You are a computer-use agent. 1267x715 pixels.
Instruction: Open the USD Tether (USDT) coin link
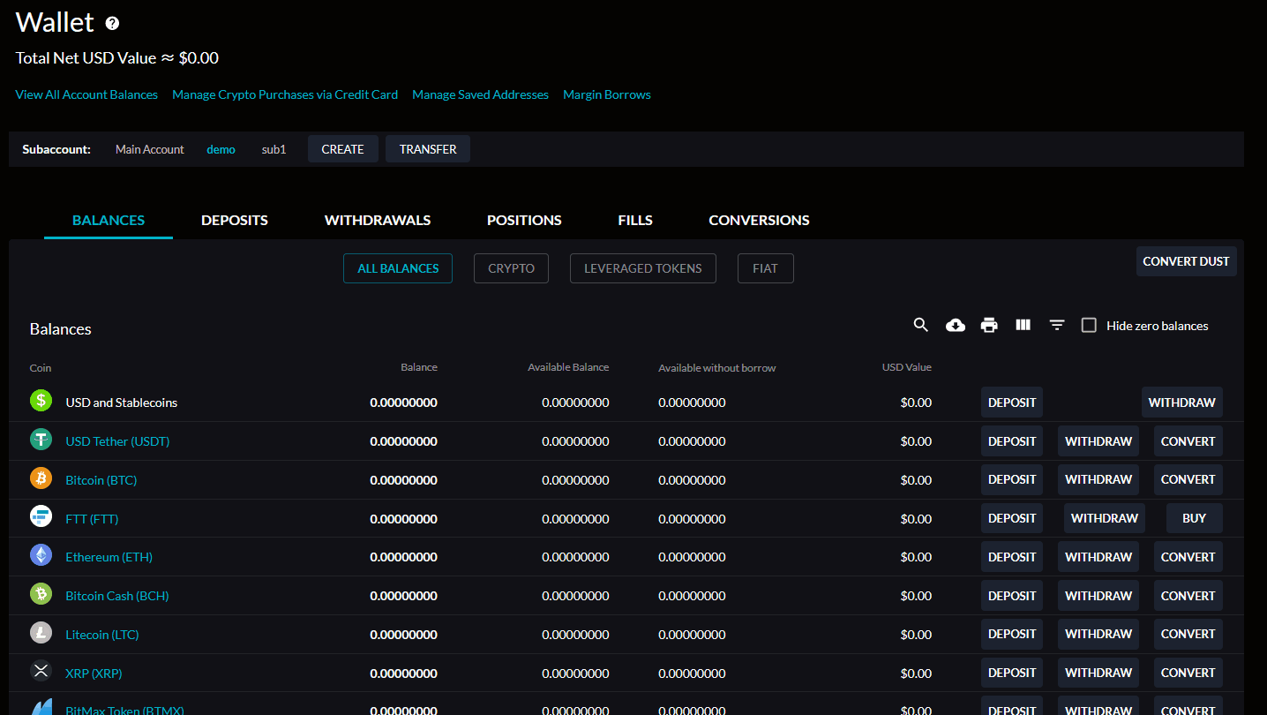pos(117,441)
